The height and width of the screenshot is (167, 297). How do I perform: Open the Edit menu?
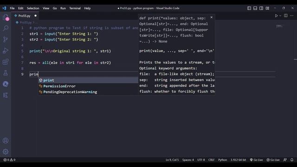pos(20,8)
